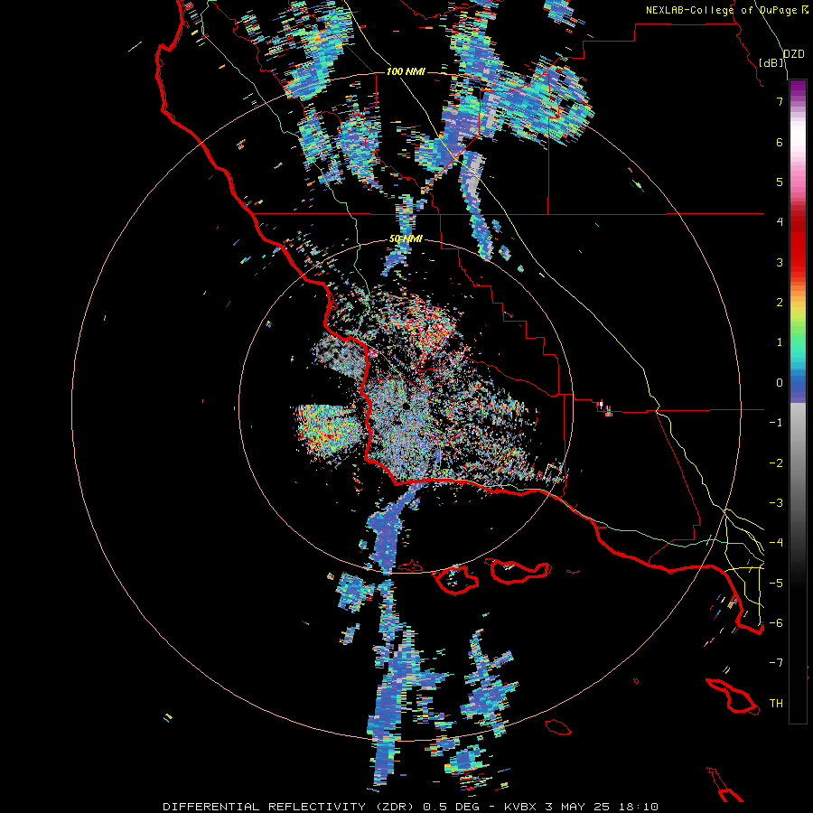The height and width of the screenshot is (813, 813).
Task: Select the -5 value on the scale
Action: tap(776, 583)
